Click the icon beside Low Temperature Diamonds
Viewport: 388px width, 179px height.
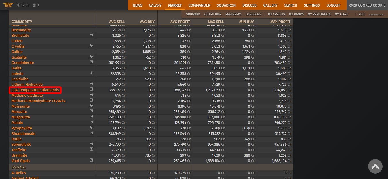tap(92, 89)
